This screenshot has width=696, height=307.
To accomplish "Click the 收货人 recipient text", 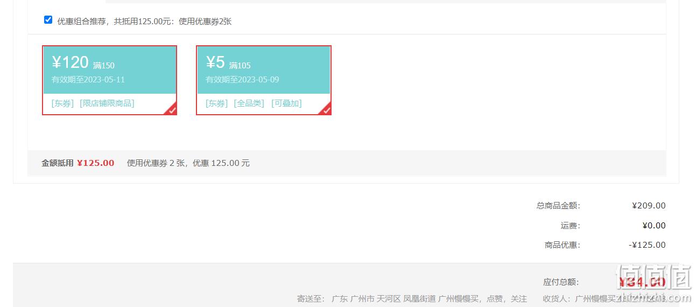I will [604, 298].
